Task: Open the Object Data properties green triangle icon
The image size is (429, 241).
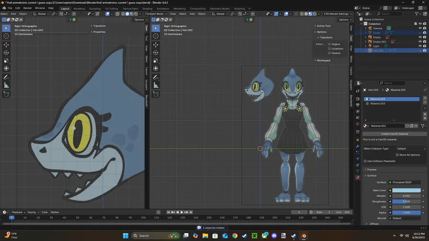Action: [x=357, y=171]
